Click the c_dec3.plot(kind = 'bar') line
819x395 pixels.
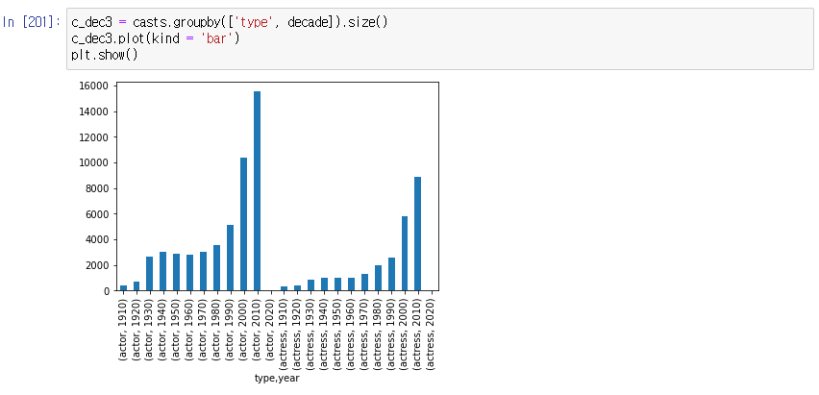155,38
